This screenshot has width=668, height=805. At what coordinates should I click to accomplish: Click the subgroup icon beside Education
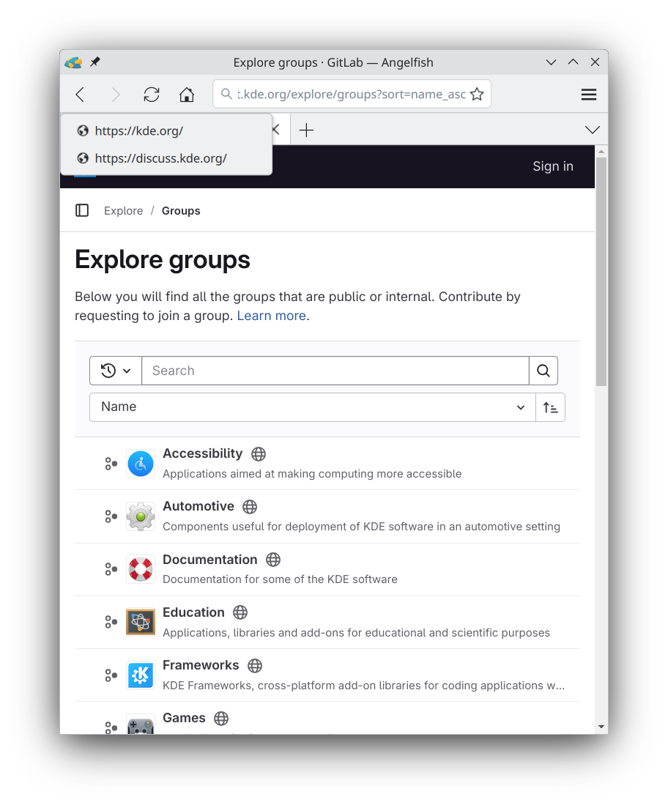click(111, 622)
